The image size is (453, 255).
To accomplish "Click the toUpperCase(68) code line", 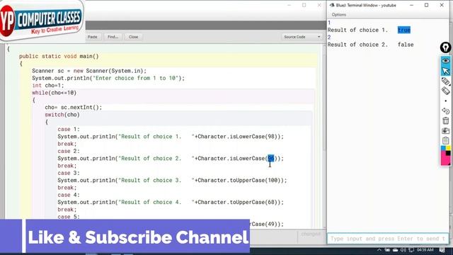I will [171, 203].
